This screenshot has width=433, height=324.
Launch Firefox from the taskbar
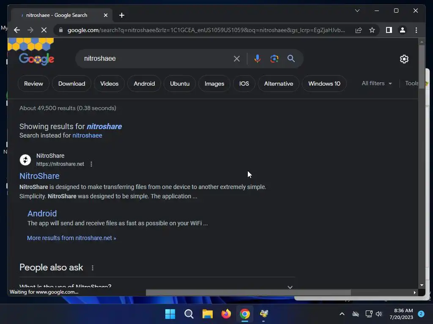226,314
